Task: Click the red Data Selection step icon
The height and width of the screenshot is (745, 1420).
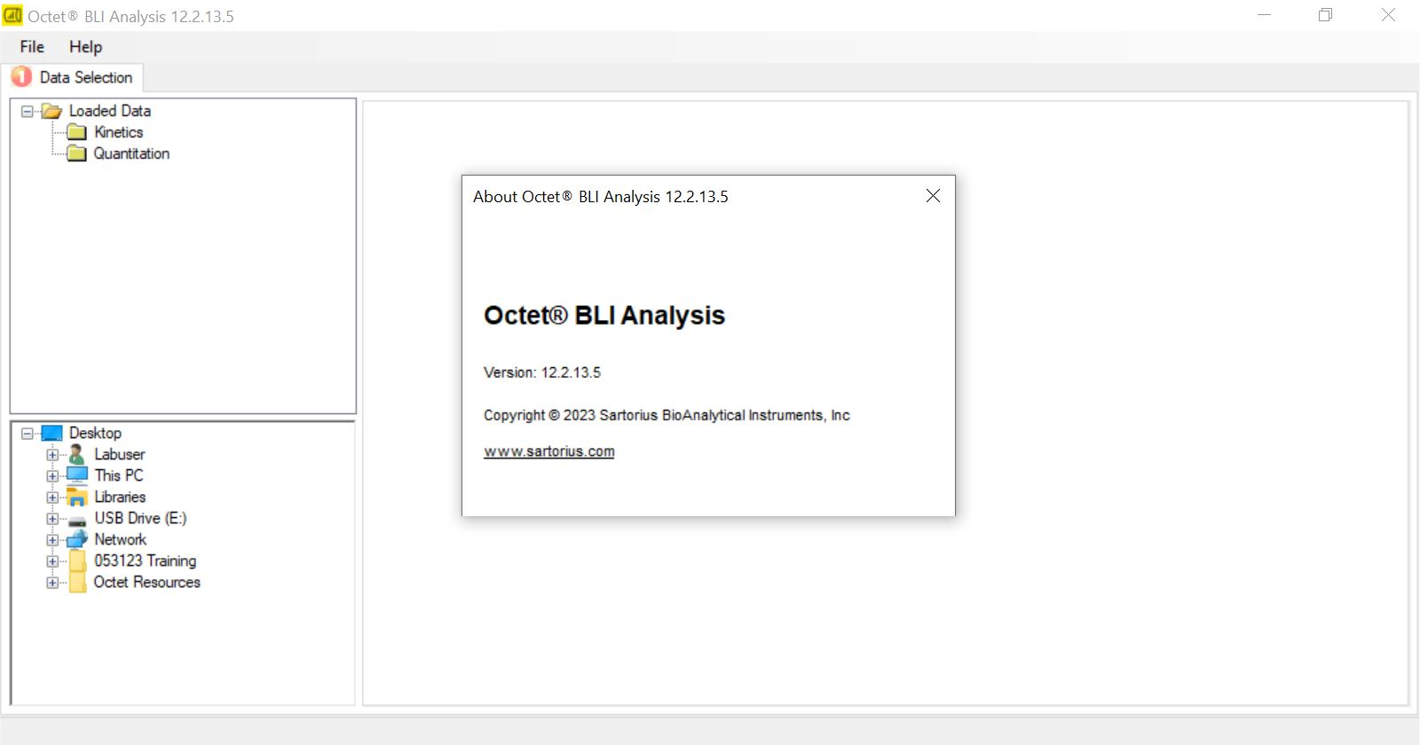Action: tap(21, 77)
